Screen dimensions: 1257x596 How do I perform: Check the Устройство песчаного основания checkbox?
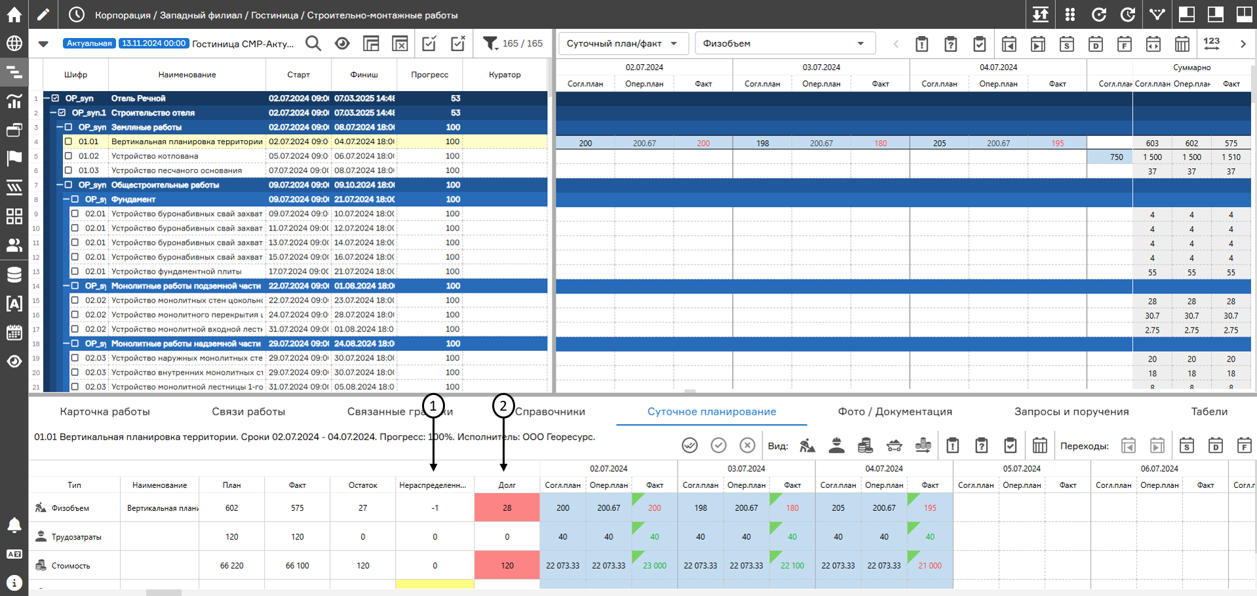click(x=68, y=170)
